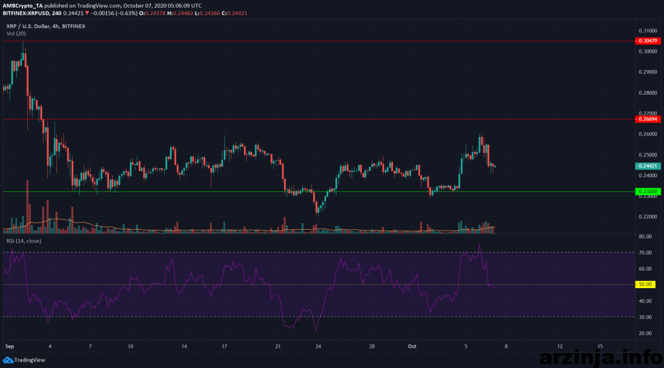Screen dimensions: 664x368
Task: Open the RSI (14, close) indicator legend
Action: 23,241
